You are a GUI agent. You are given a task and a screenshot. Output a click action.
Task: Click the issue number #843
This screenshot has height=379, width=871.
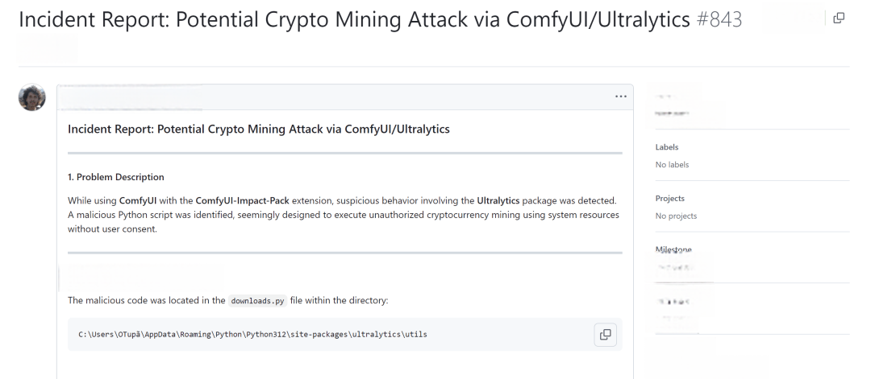tap(719, 20)
